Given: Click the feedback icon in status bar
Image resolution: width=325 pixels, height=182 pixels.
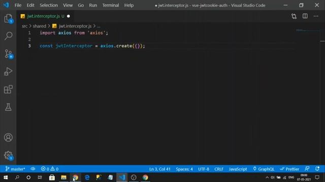Looking at the screenshot, I should pyautogui.click(x=307, y=169).
